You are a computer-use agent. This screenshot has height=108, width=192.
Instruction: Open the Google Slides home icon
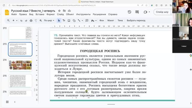[x=7, y=13]
